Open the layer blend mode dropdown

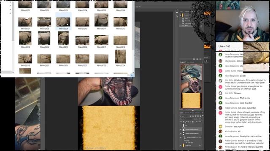coord(186,119)
